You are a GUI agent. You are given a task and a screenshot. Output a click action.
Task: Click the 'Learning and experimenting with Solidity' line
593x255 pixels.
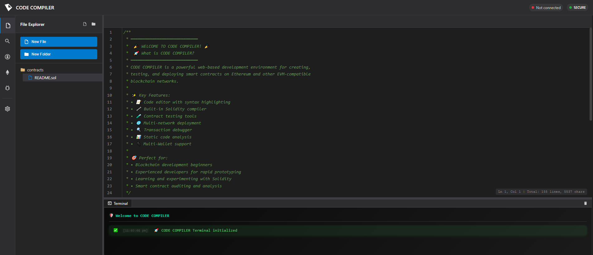[x=183, y=179]
